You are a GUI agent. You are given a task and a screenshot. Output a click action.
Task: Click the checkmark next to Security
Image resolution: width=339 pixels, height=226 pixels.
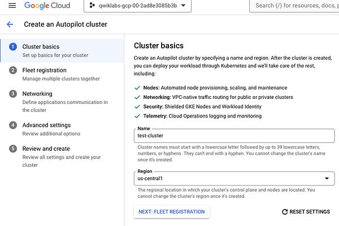tap(137, 107)
